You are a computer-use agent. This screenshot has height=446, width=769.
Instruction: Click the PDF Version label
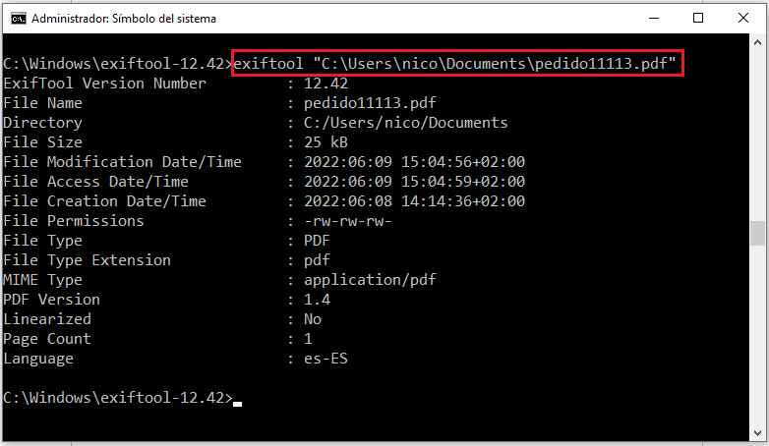(51, 299)
